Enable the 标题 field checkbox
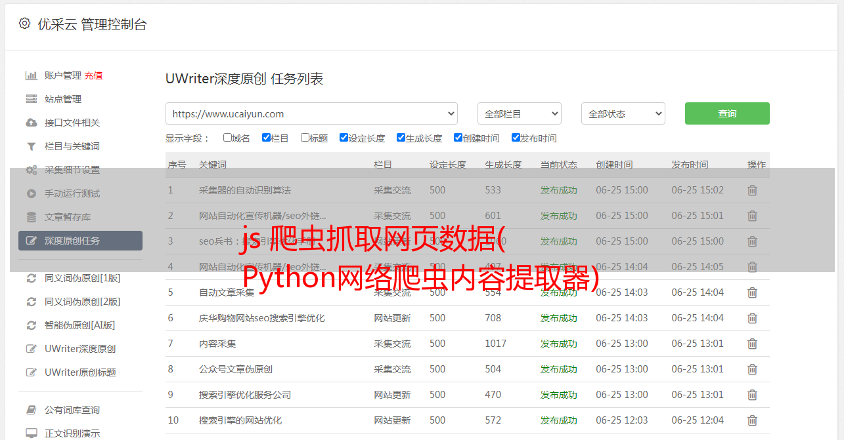This screenshot has height=440, width=844. 305,138
